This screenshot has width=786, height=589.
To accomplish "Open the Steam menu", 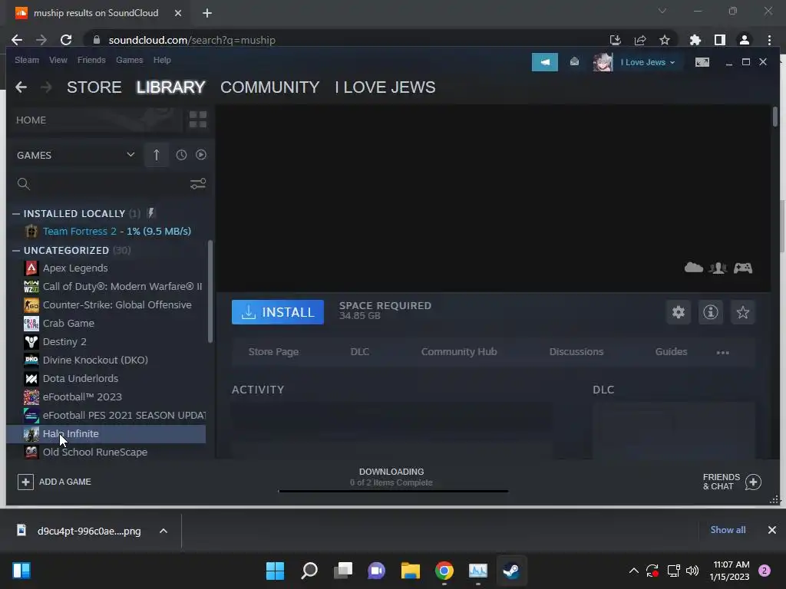I will click(27, 60).
